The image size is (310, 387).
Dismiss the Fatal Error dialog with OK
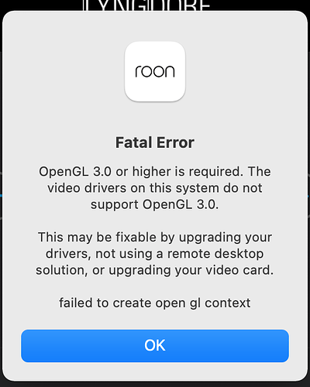click(155, 346)
